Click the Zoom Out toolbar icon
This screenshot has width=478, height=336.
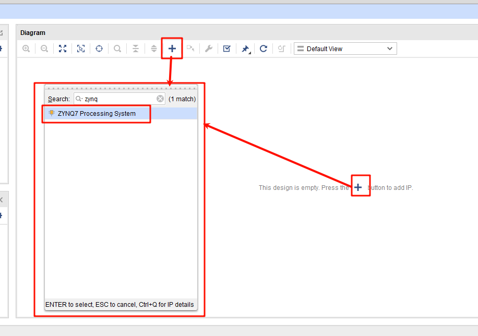coord(44,49)
